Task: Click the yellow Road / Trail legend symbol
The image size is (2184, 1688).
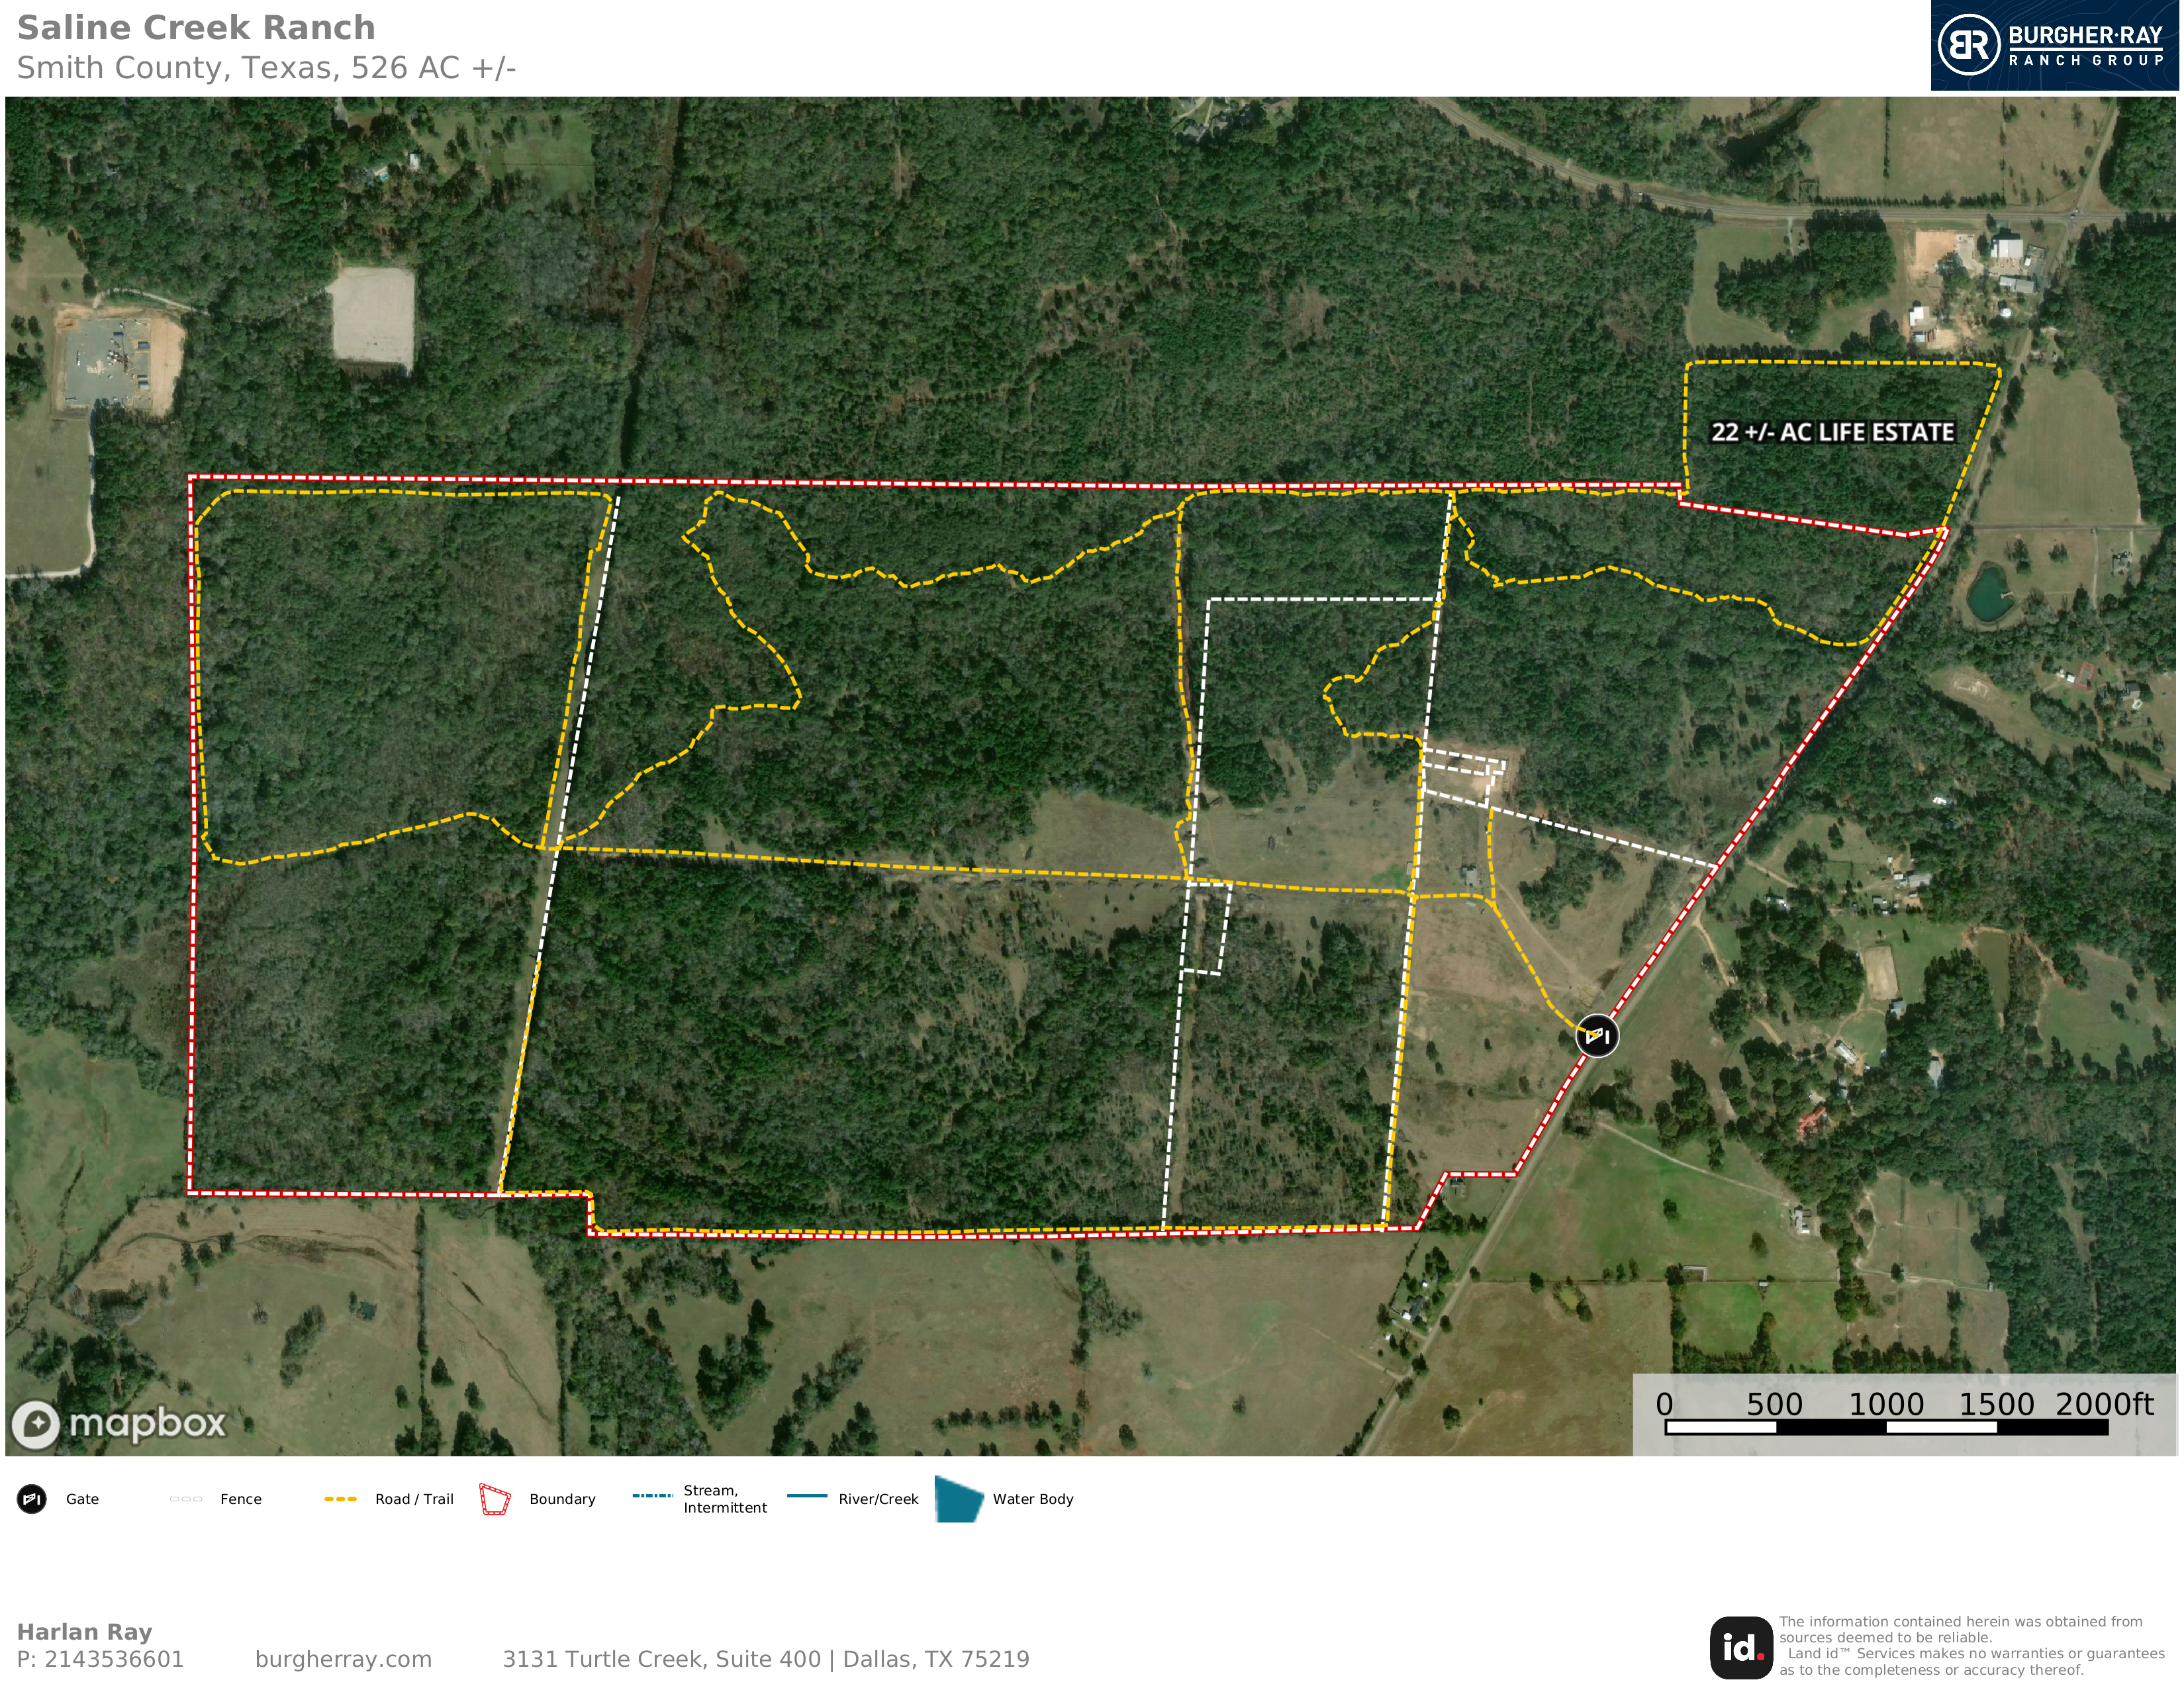Action: [x=341, y=1499]
